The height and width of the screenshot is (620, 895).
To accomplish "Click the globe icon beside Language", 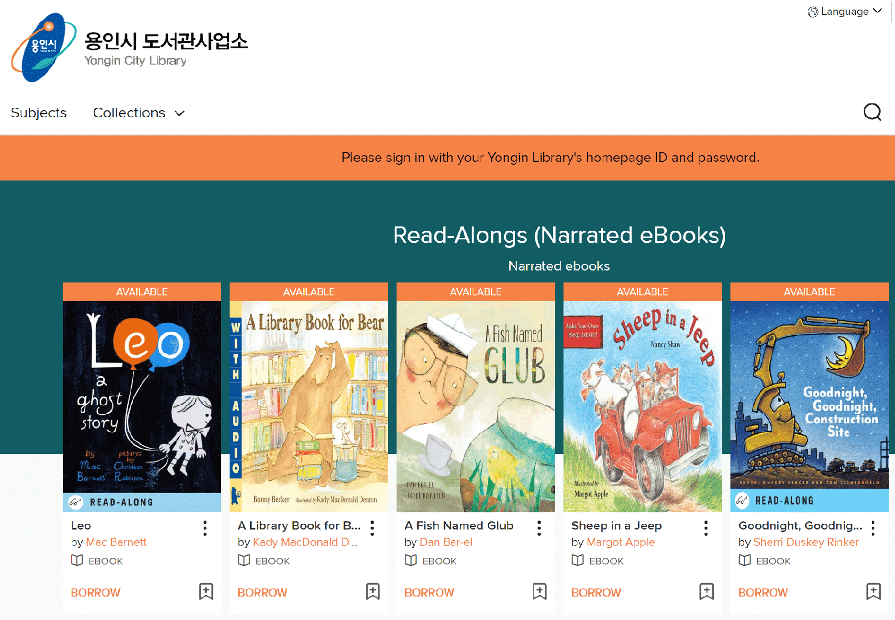I will coord(813,12).
